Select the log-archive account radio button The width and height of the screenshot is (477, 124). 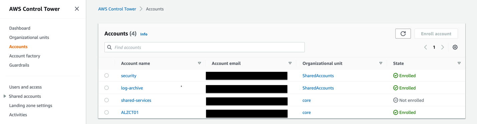106,88
